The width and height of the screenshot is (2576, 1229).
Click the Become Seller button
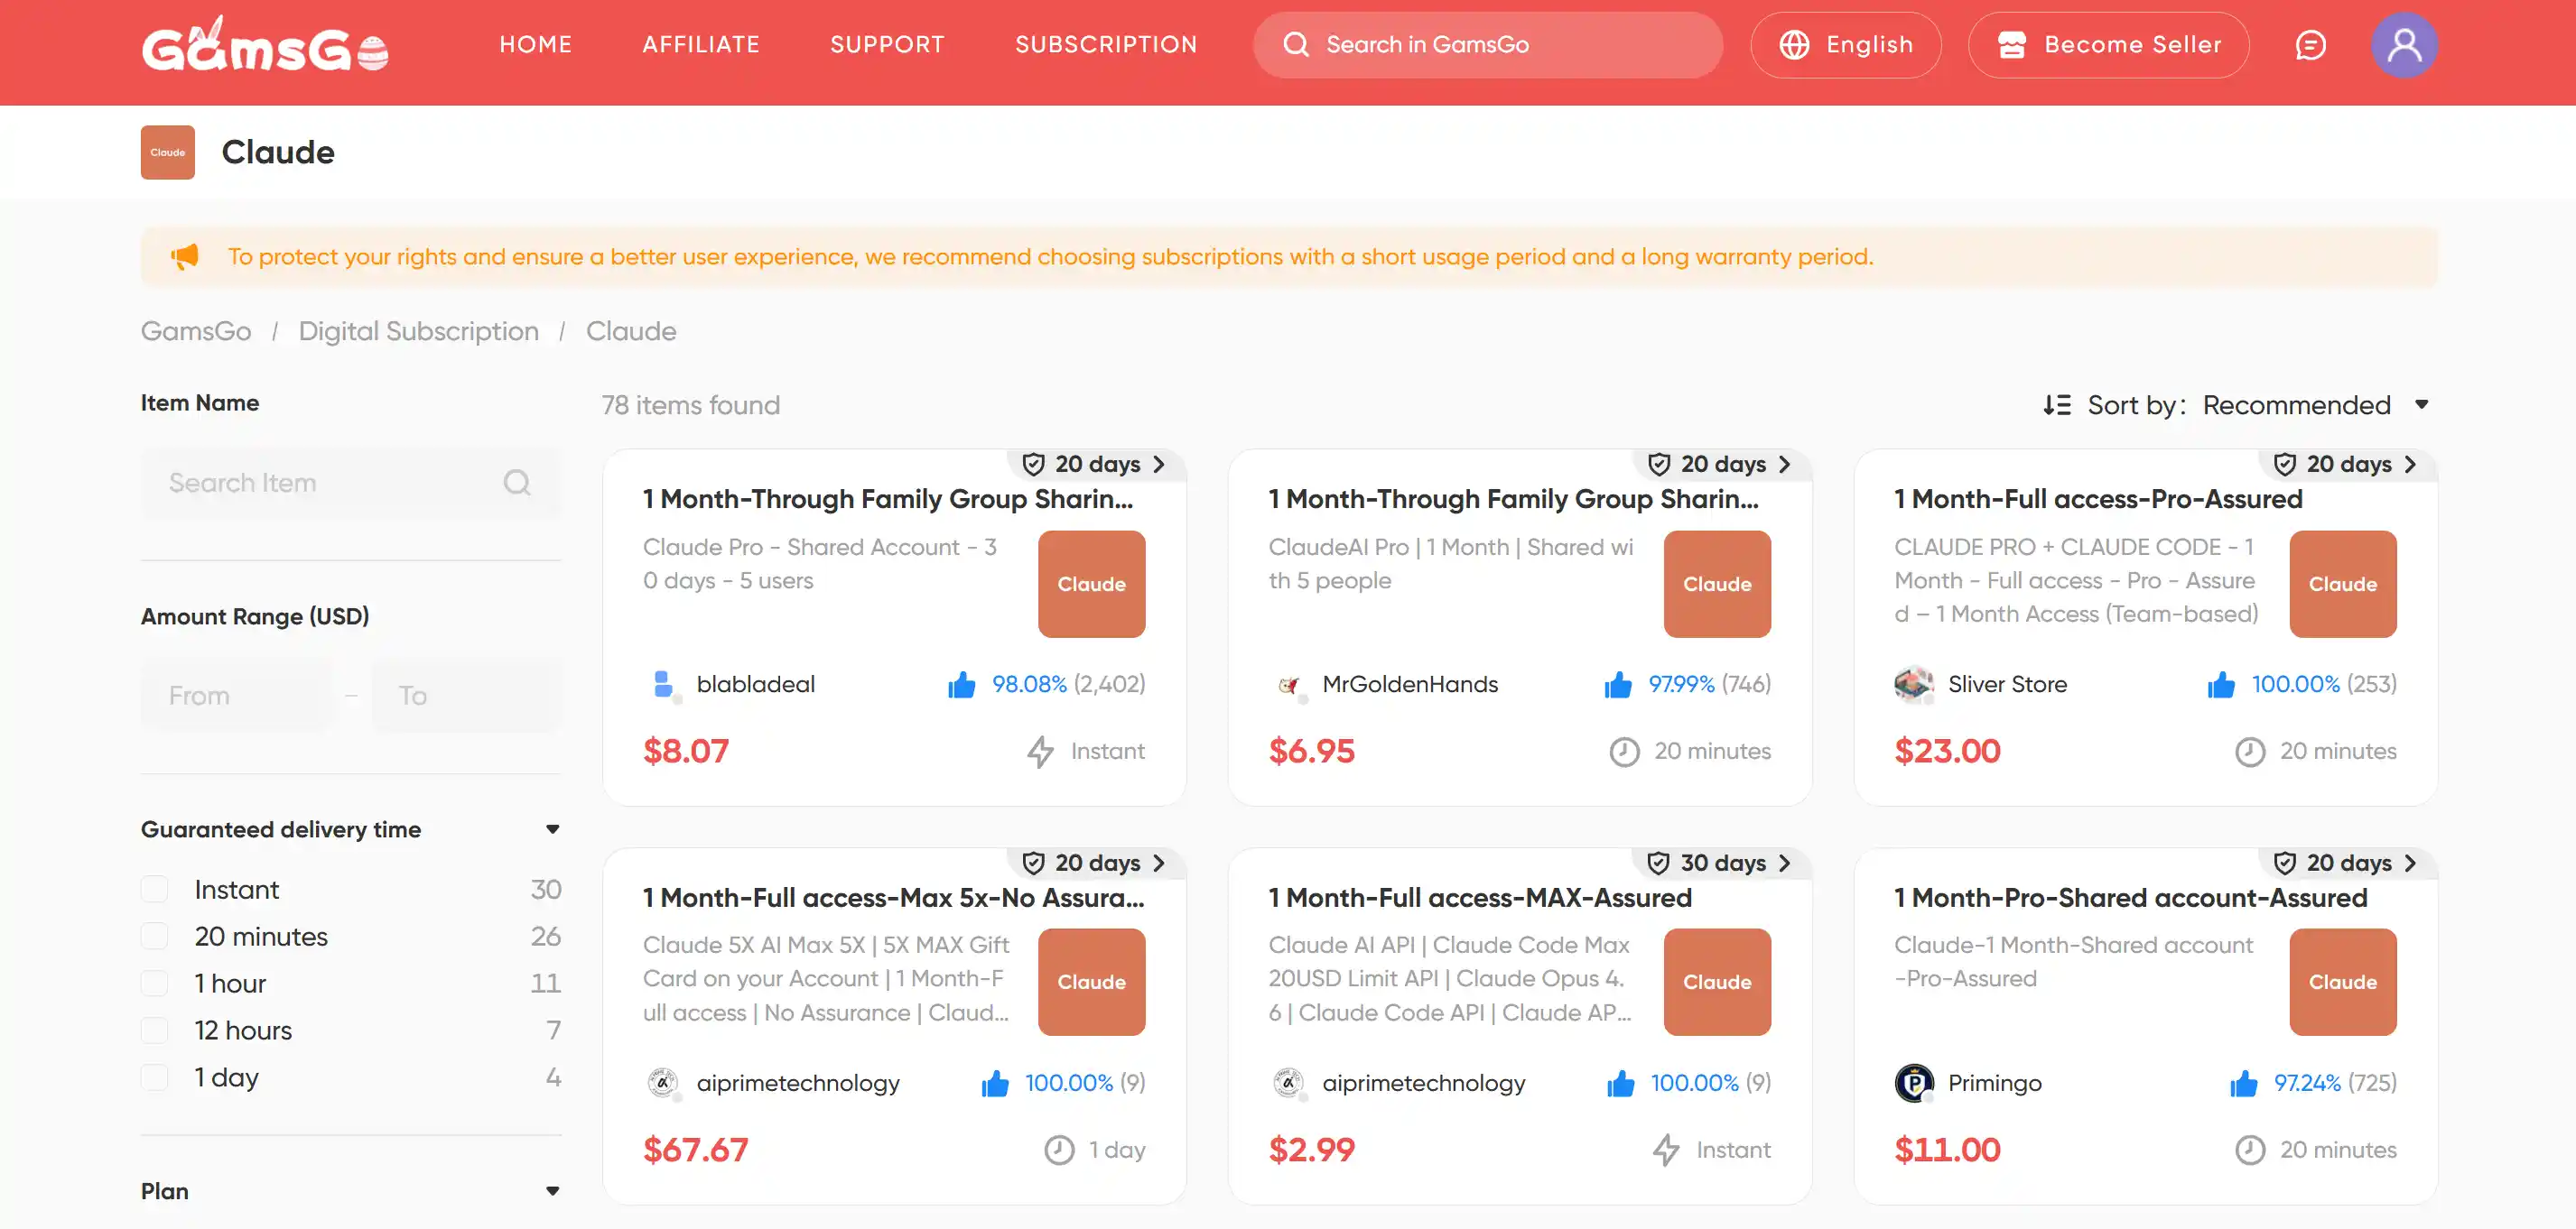[2108, 45]
